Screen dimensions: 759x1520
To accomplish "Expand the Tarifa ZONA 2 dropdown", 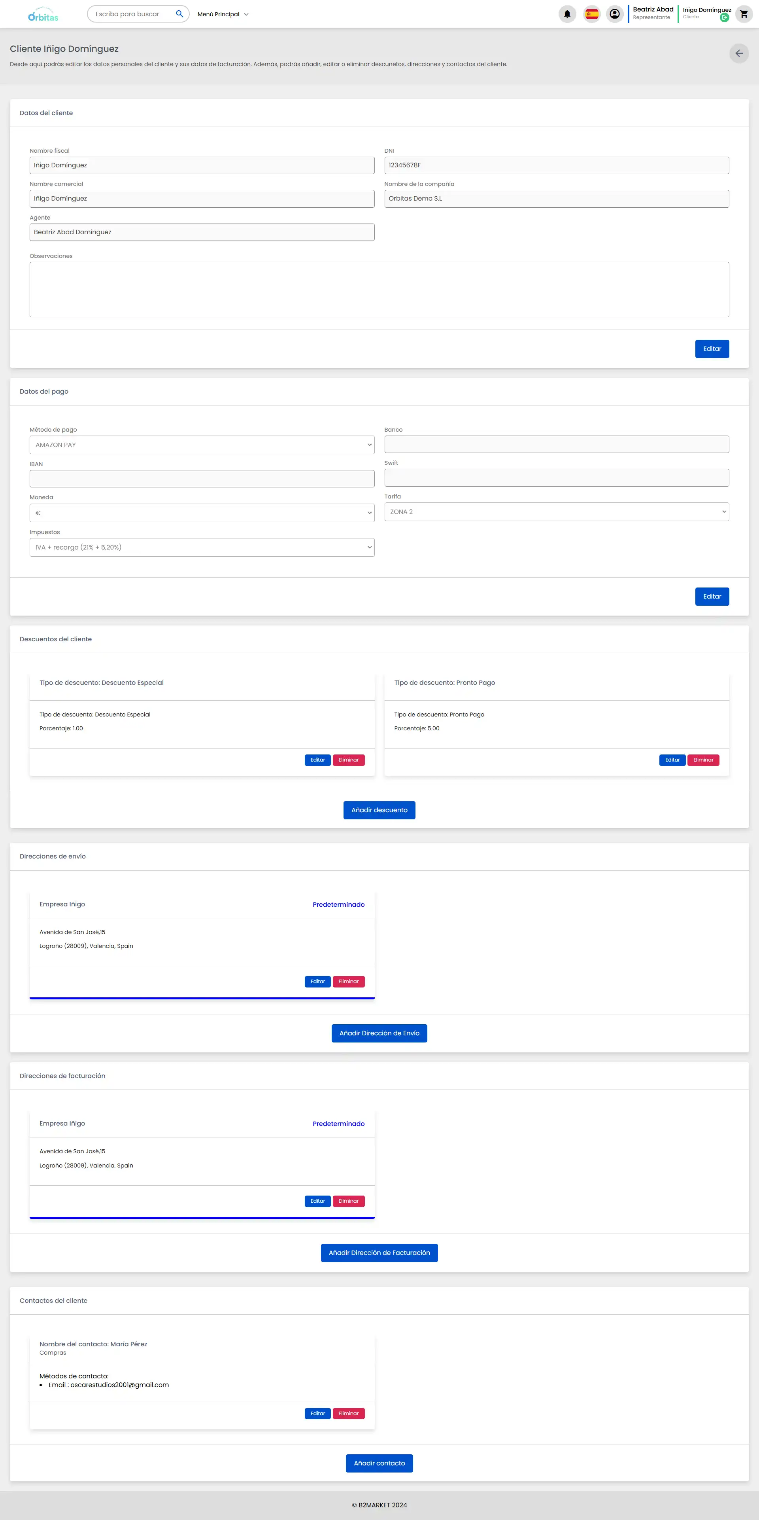I will (556, 512).
